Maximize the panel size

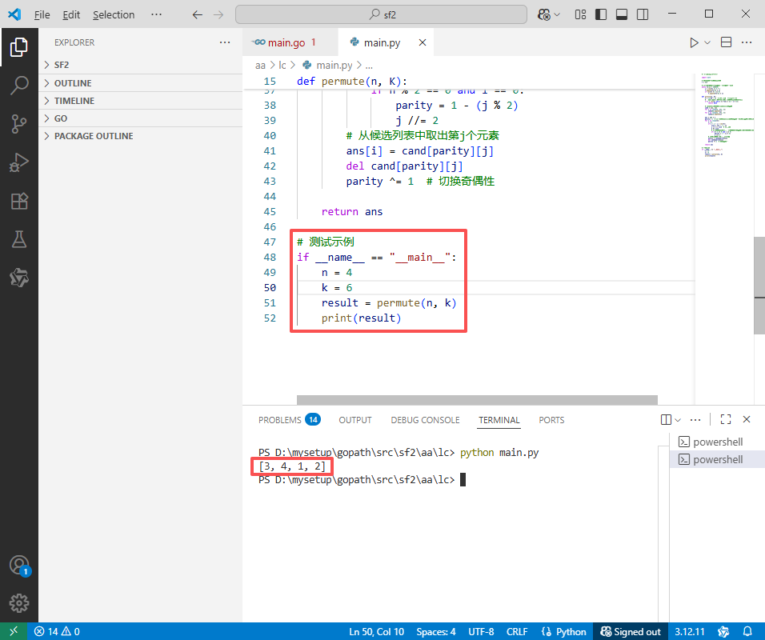click(x=726, y=419)
